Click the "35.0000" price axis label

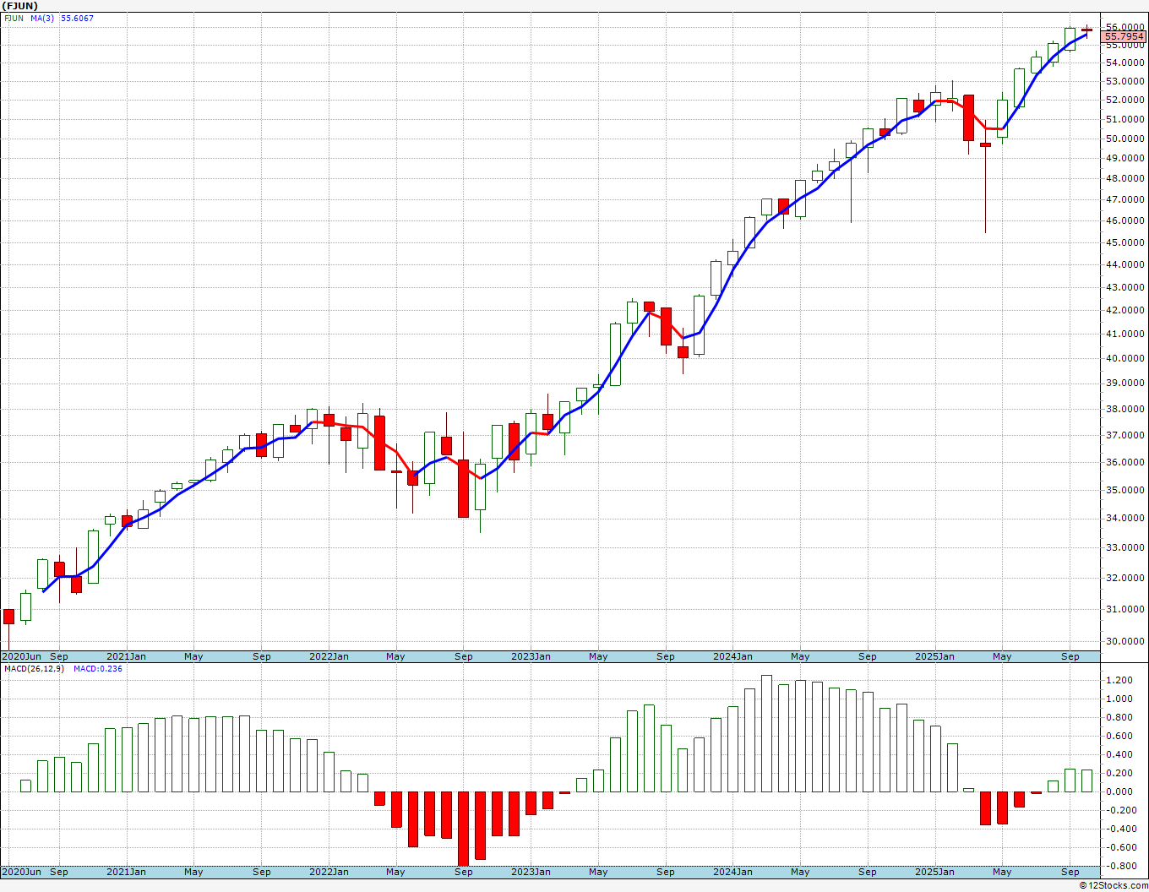[x=1124, y=490]
